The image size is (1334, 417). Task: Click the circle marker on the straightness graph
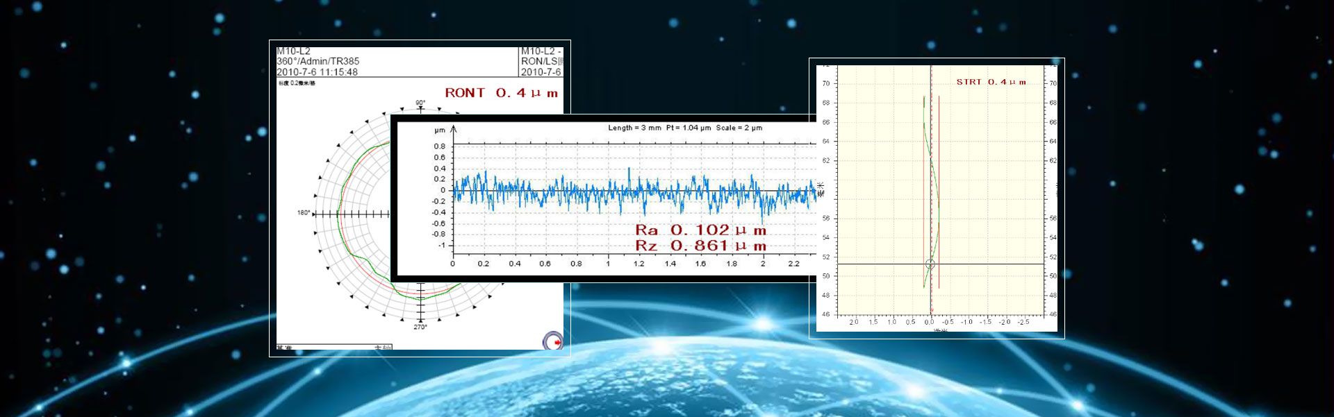(930, 264)
